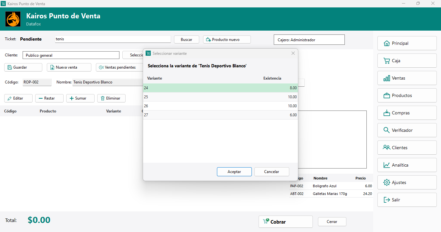Click the Precio column header
Image resolution: width=441 pixels, height=232 pixels.
pyautogui.click(x=361, y=178)
